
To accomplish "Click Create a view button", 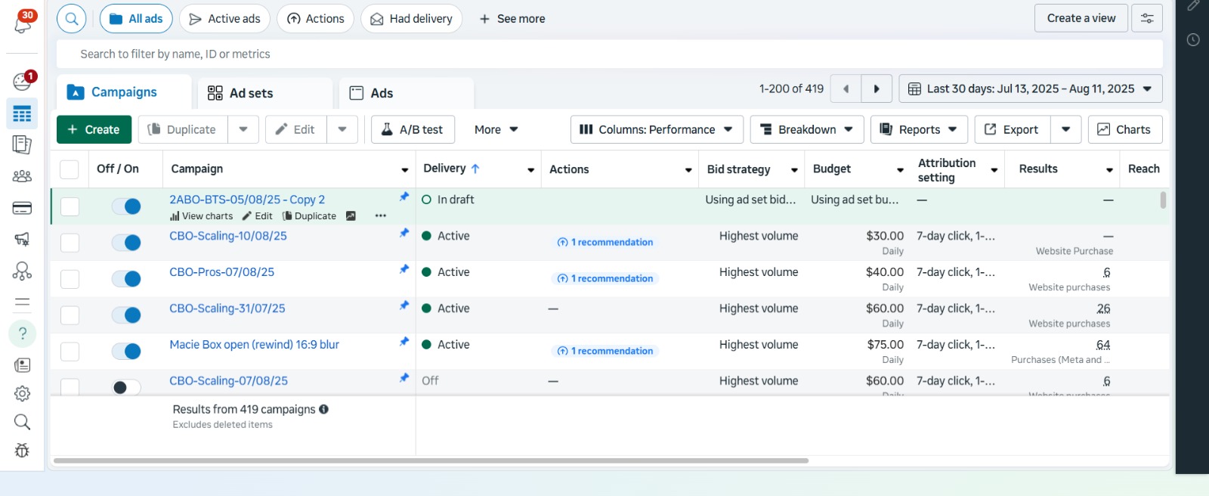I will (x=1081, y=18).
